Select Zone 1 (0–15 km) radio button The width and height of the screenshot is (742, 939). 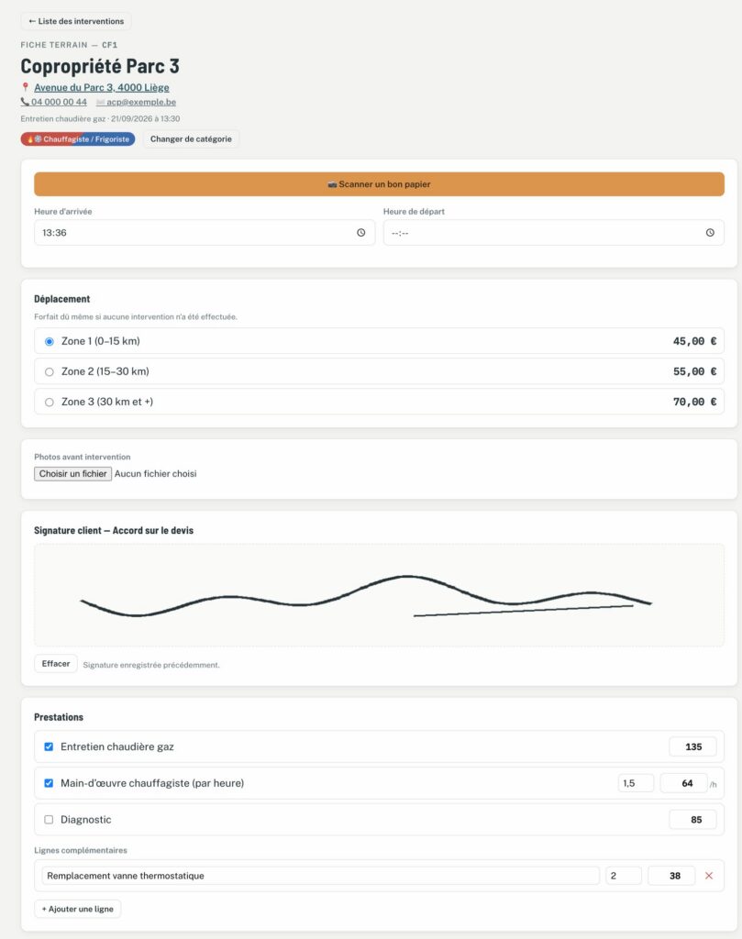[x=50, y=341]
